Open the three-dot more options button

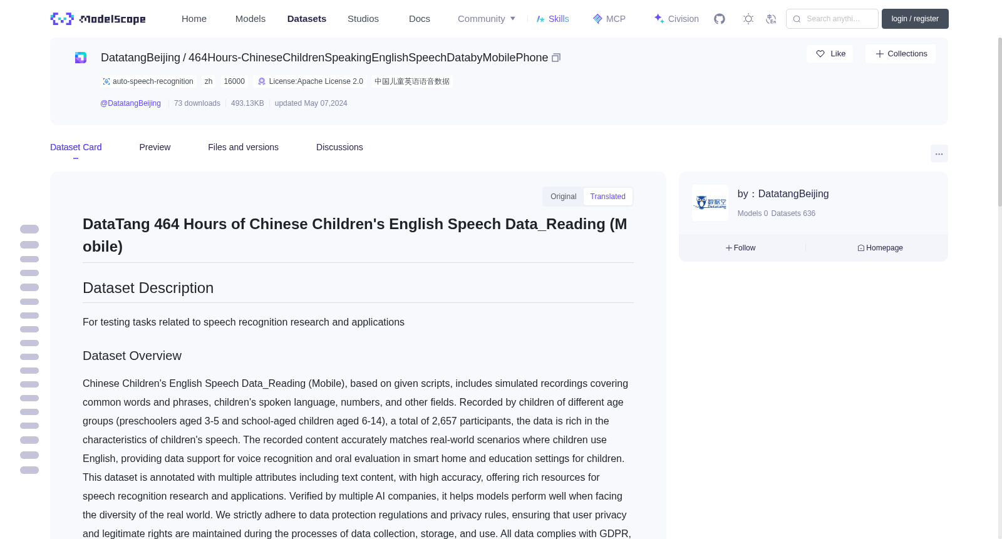click(x=939, y=153)
